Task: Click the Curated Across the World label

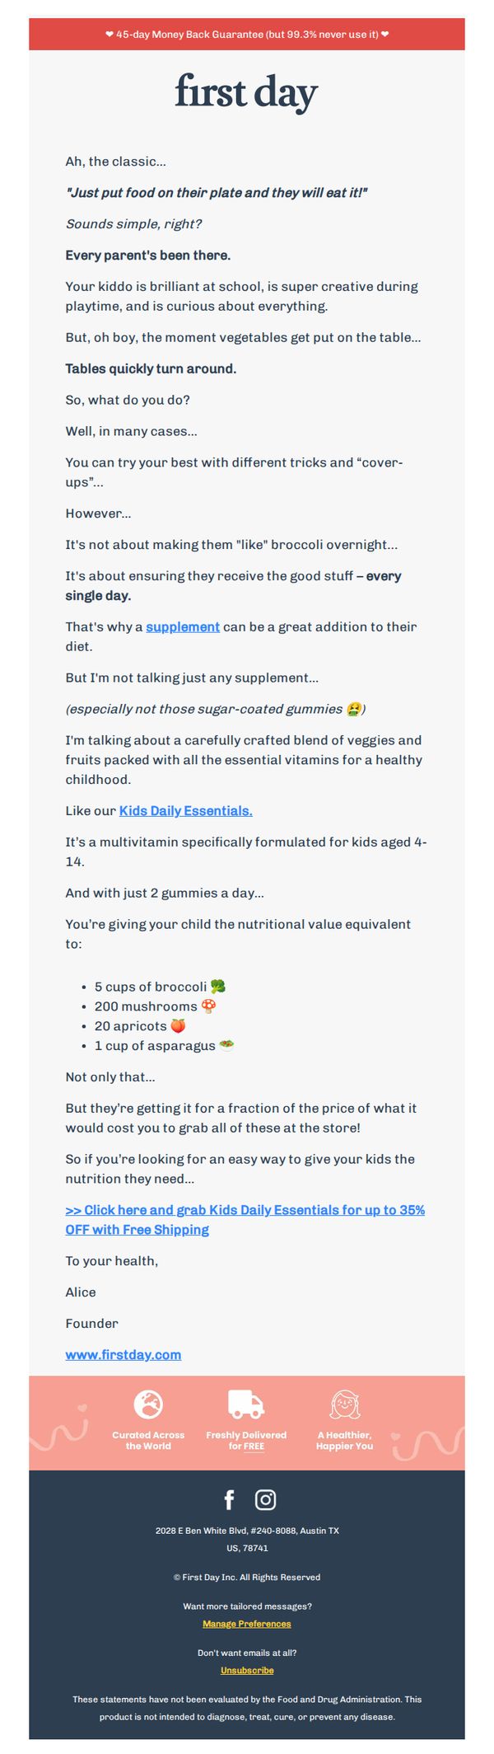Action: [148, 1440]
